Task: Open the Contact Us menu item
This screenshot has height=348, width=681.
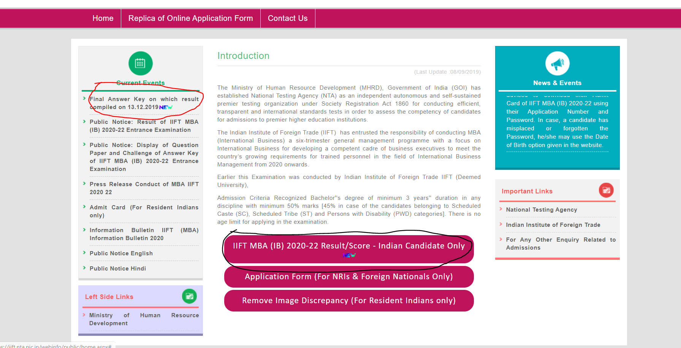Action: pyautogui.click(x=288, y=18)
